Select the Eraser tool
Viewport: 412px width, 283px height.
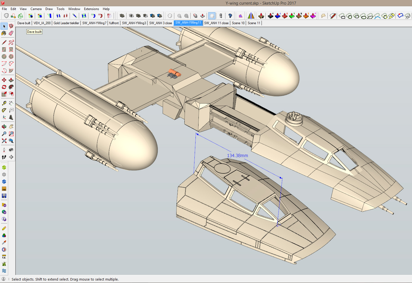[11, 33]
